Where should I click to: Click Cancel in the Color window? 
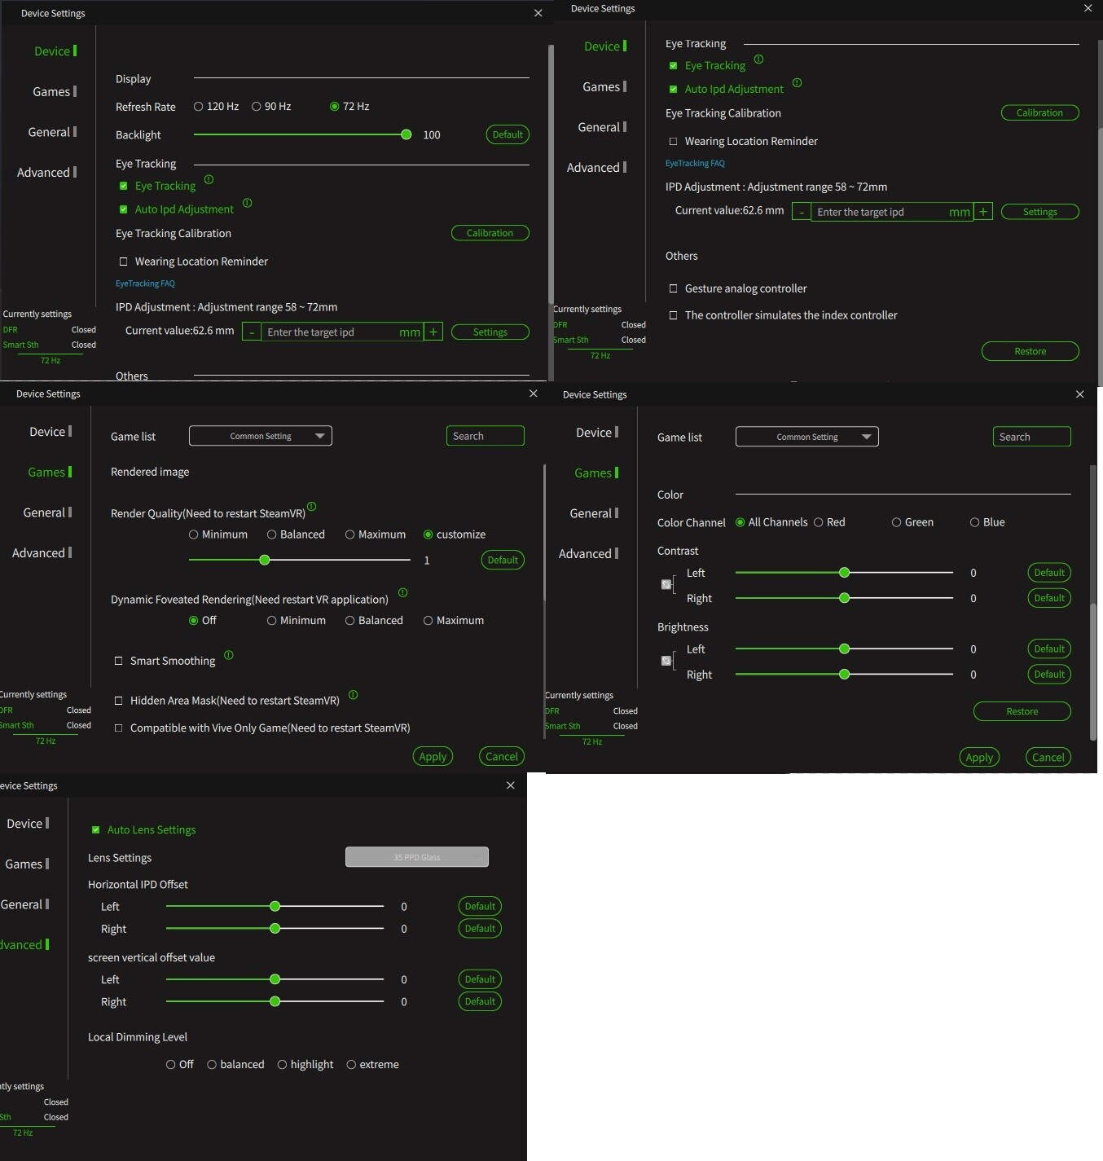pos(1048,758)
